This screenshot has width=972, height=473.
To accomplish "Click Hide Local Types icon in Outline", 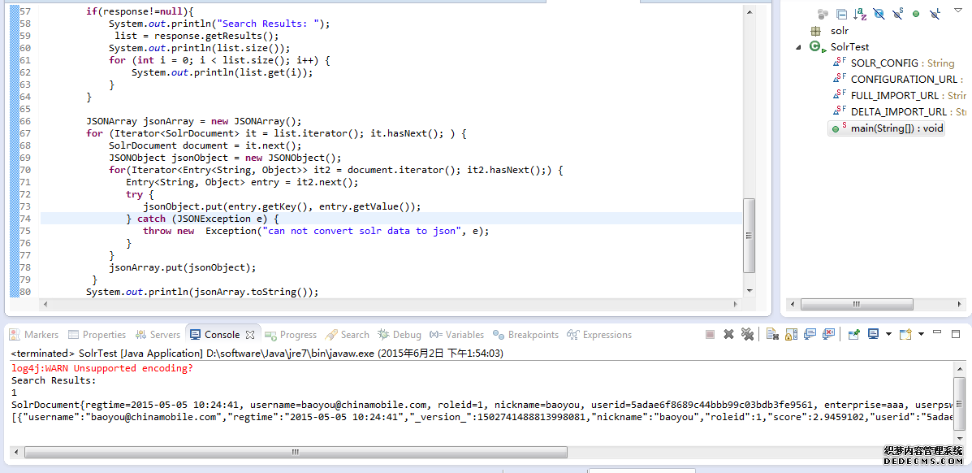I will pos(935,14).
